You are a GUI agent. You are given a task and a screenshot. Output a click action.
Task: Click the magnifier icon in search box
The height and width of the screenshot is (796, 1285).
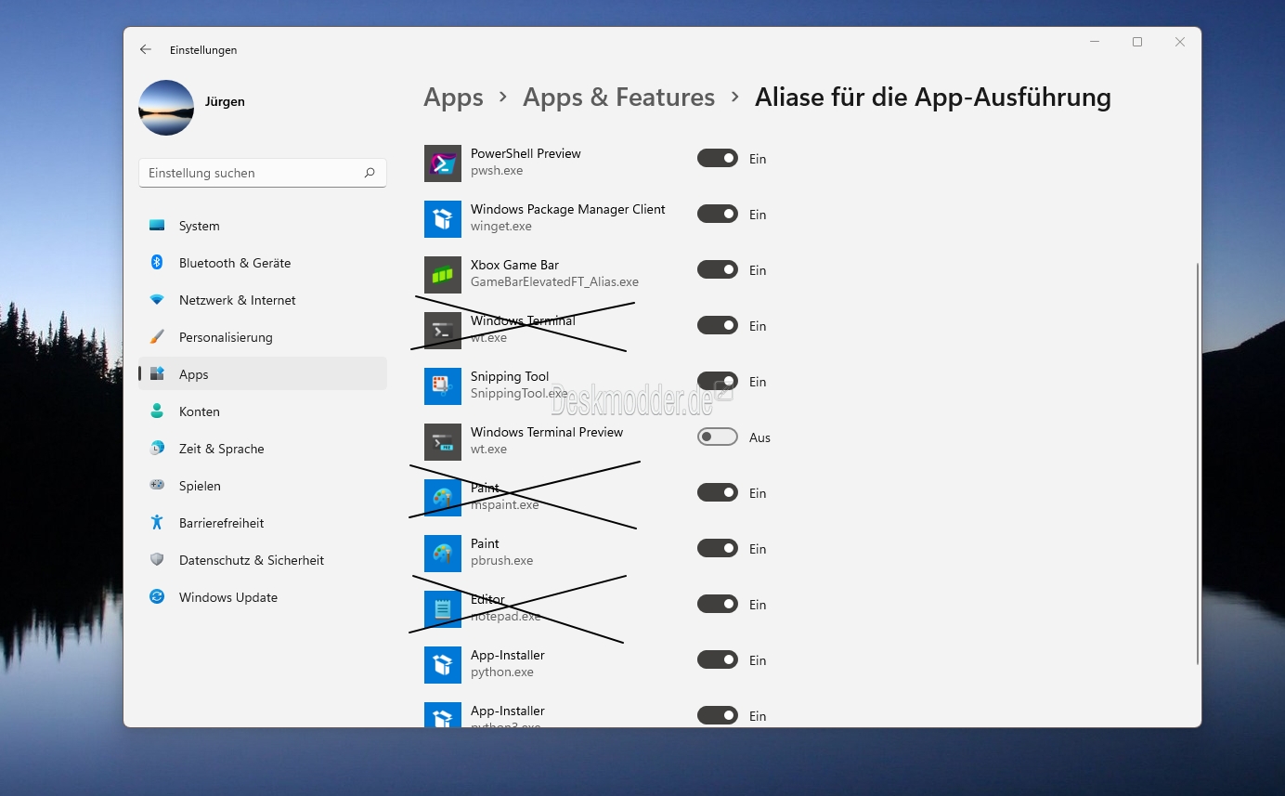370,173
